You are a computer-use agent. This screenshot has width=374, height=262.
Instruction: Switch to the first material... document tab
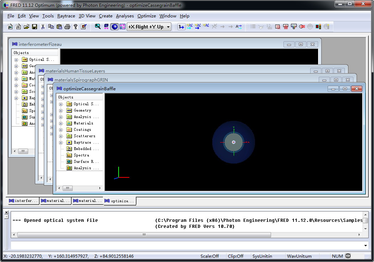[x=55, y=201]
